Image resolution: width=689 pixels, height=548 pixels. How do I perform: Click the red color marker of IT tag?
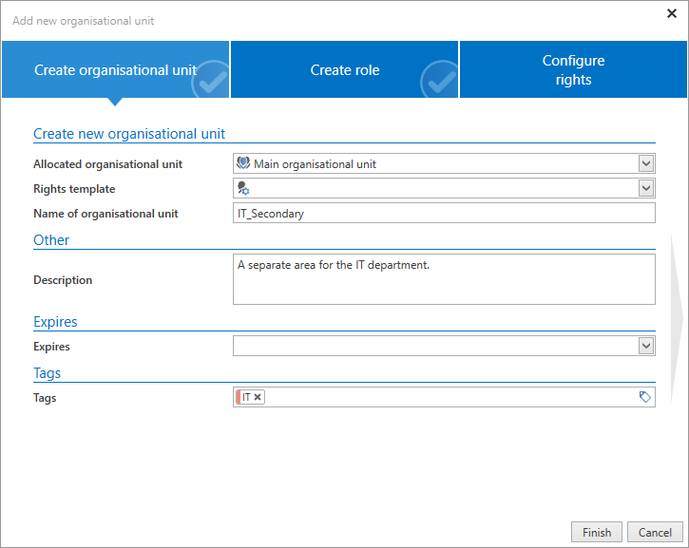(x=239, y=397)
